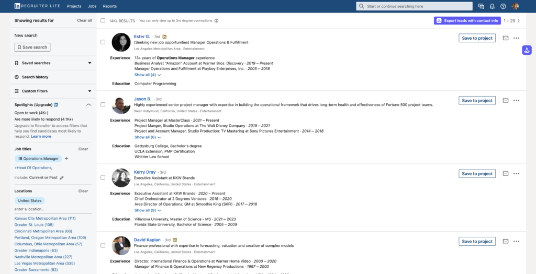Viewport: 536px width, 274px height.
Task: Filter by Kansas City Metropolitan Area (111)
Action: click(45, 218)
